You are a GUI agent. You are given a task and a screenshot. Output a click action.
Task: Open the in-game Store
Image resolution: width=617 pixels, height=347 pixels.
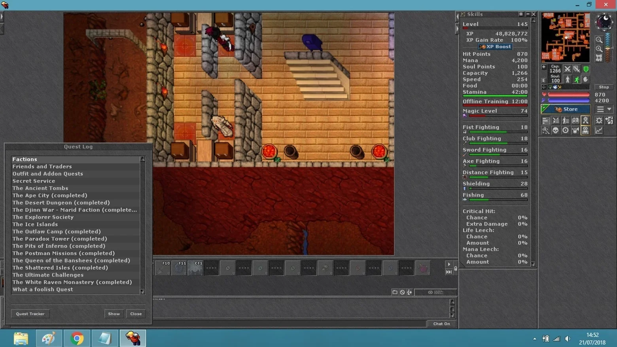coord(566,109)
